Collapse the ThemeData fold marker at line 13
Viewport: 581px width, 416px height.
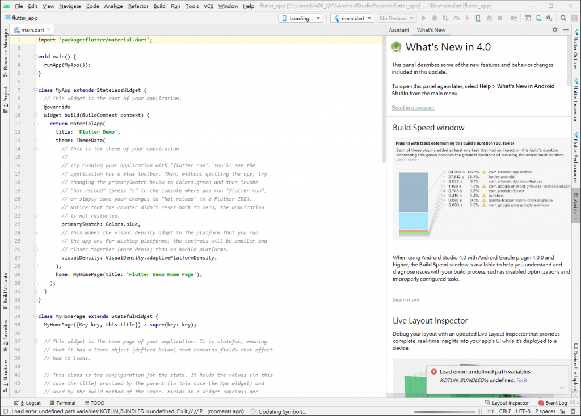tap(36, 141)
